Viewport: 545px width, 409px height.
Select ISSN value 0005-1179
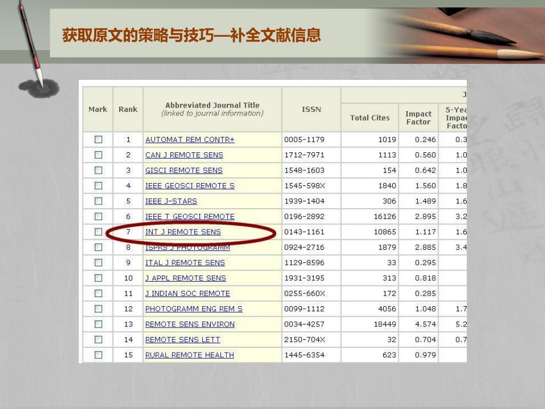click(304, 140)
